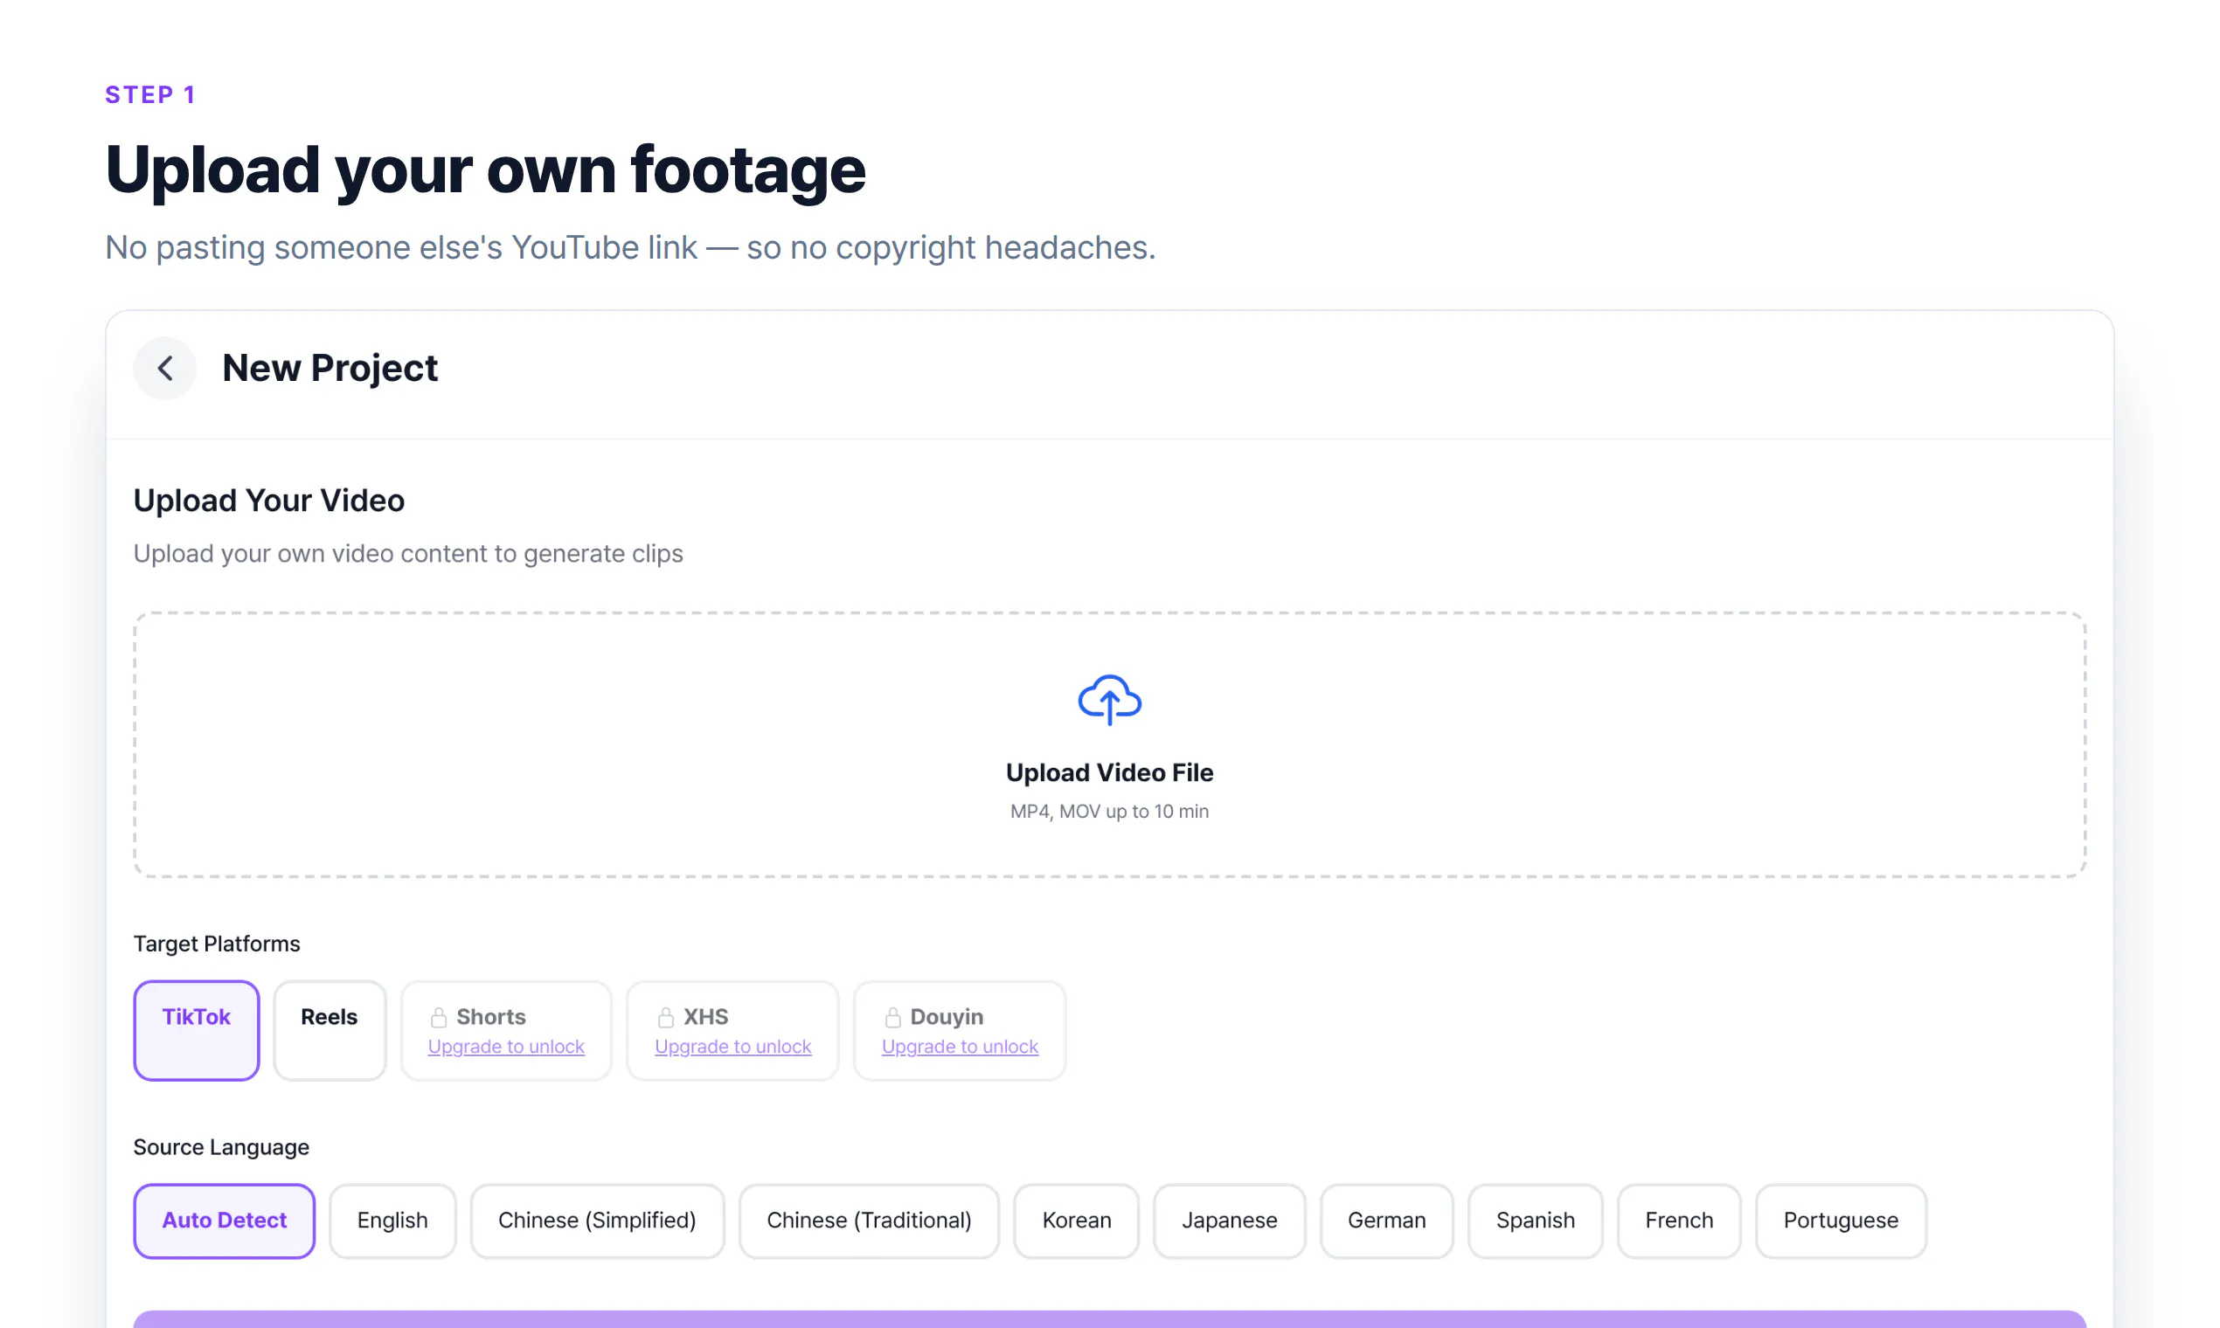Open Upgrade to unlock link under Douyin
The height and width of the screenshot is (1328, 2220).
tap(960, 1047)
